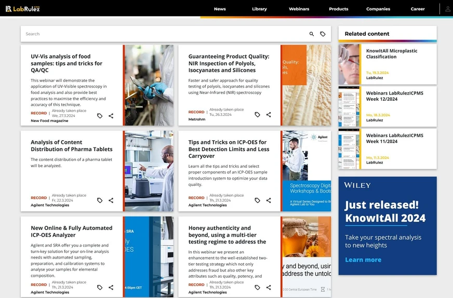Share the New Online & Fully Automated ICP-OES Analyzer webinar
Image resolution: width=453 pixels, height=298 pixels.
tap(111, 287)
